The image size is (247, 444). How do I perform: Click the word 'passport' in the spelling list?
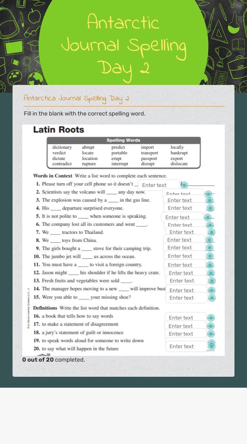(x=149, y=158)
